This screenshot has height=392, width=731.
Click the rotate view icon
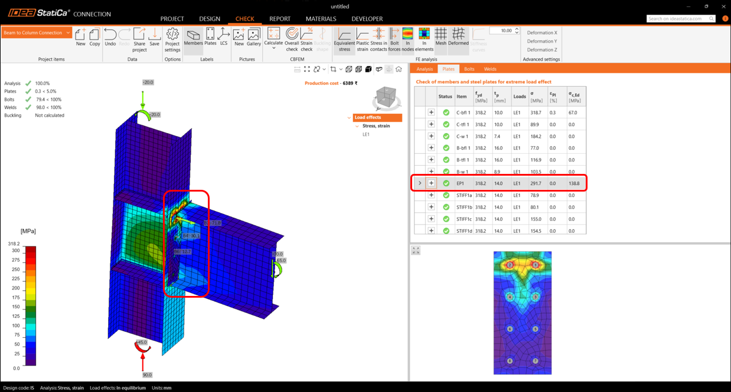pyautogui.click(x=316, y=70)
